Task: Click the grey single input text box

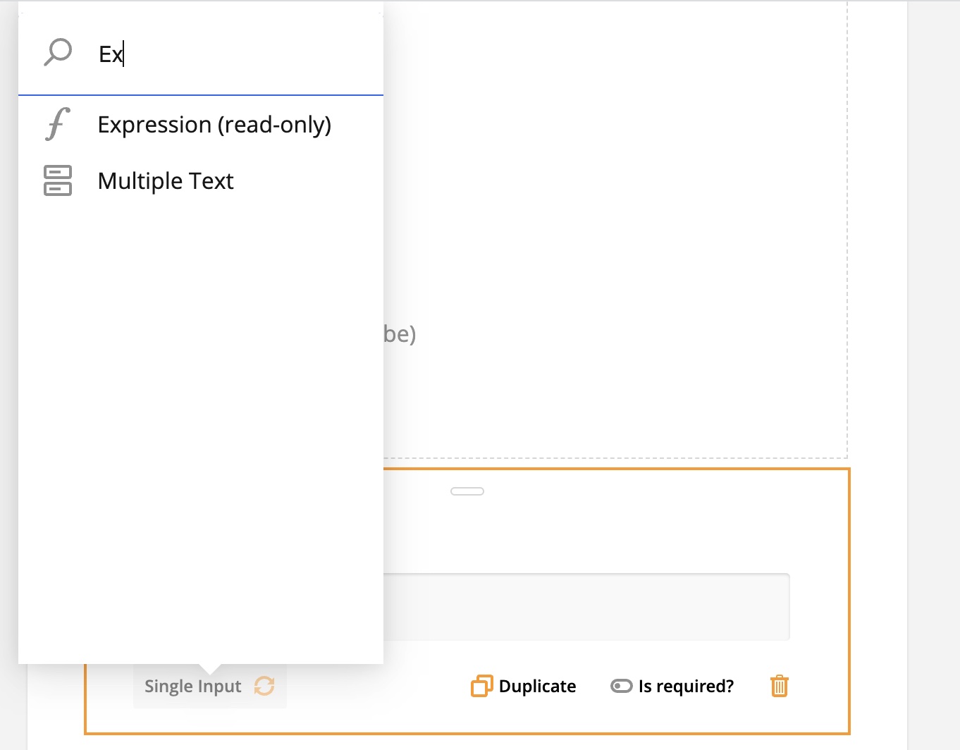Action: click(x=585, y=607)
